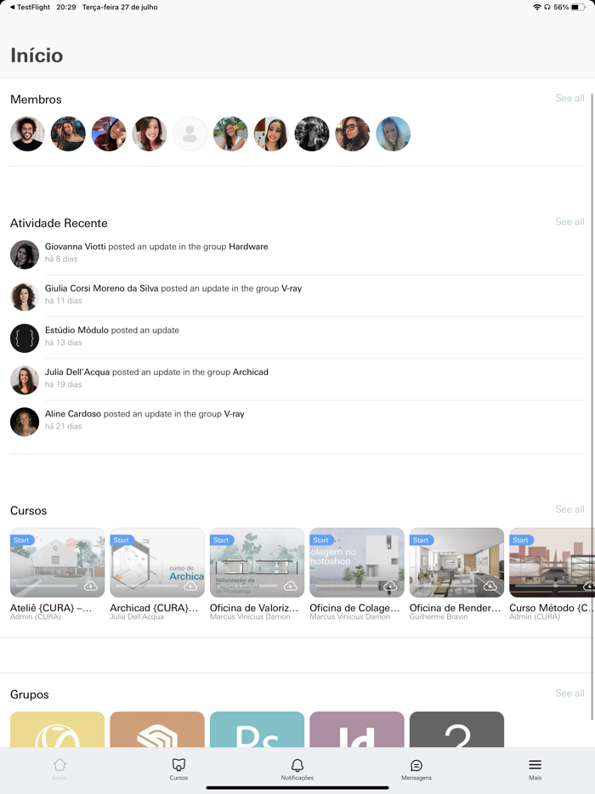Tap Start badge on Oficina de Colagem
The width and height of the screenshot is (595, 794).
(320, 541)
